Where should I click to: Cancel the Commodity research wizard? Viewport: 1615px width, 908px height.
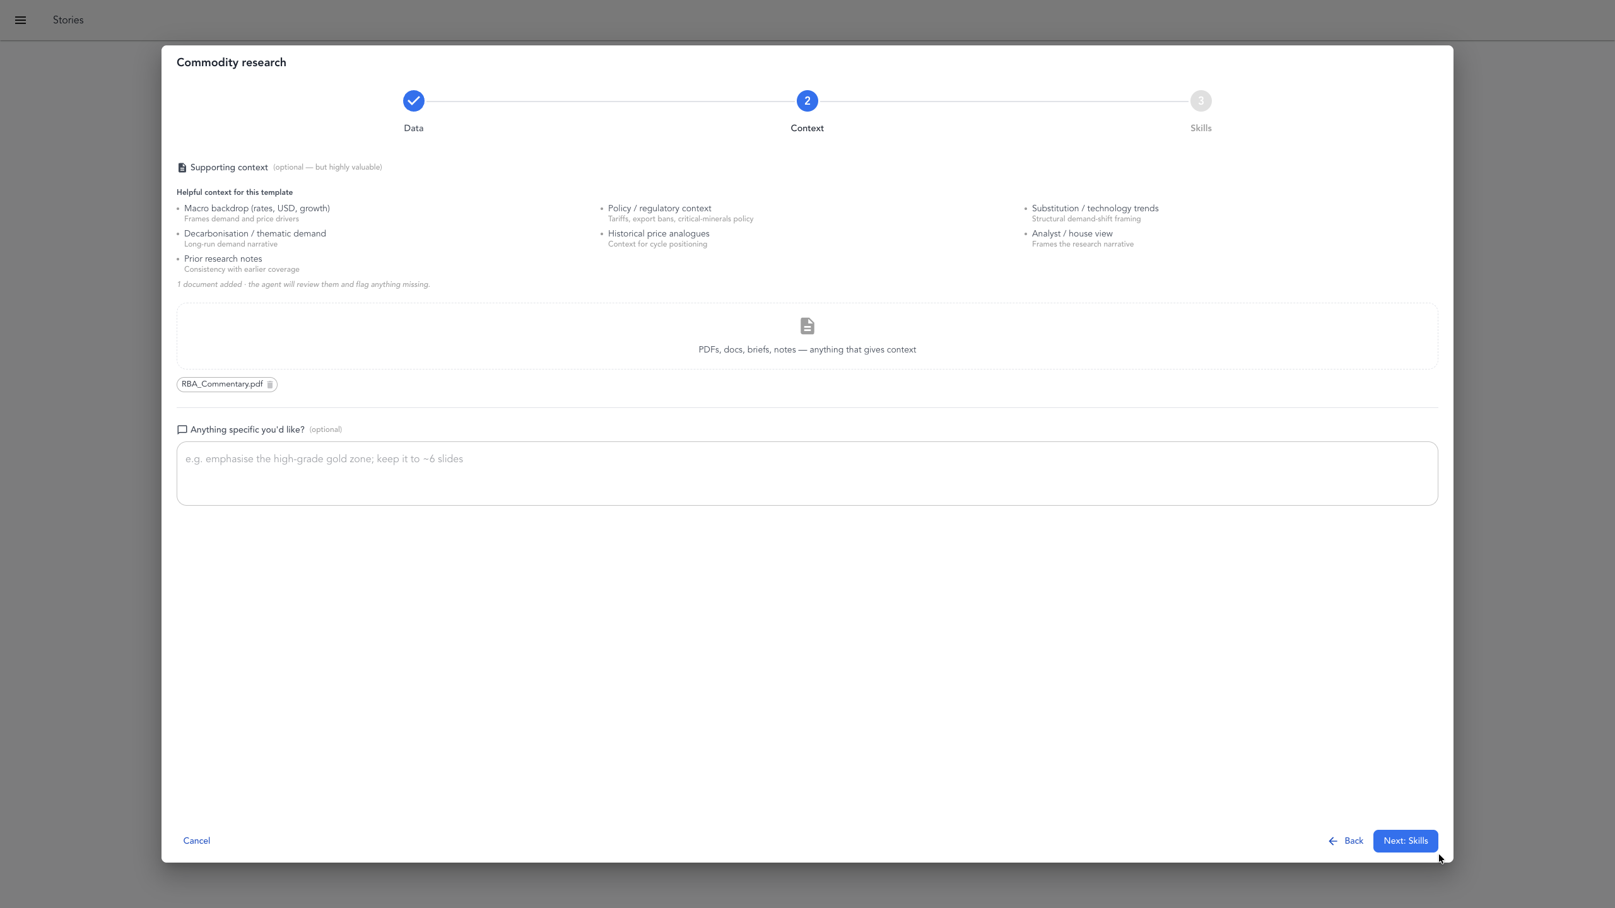(x=197, y=841)
